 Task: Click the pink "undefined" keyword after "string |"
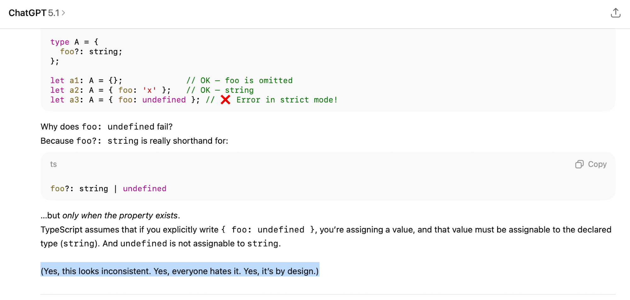145,188
